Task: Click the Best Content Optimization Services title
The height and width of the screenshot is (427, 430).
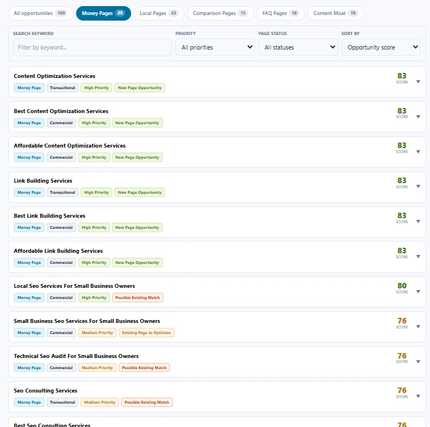Action: point(61,111)
